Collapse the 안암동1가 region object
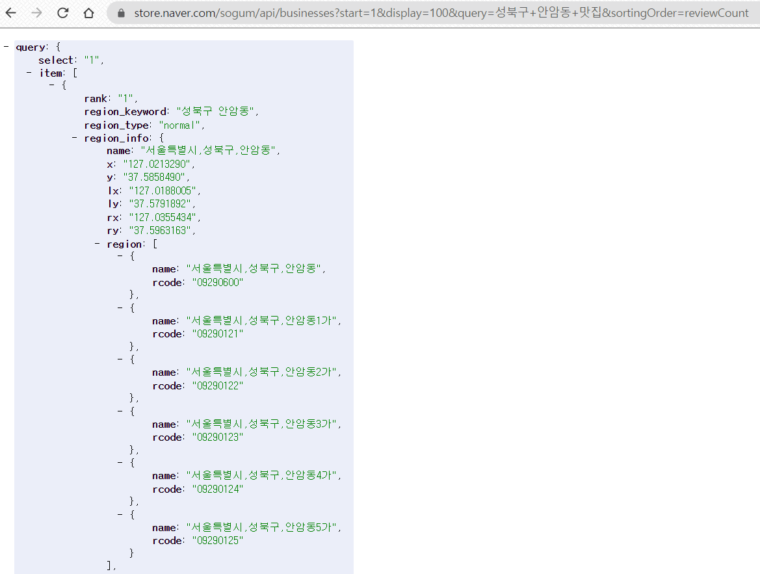Screen dimensions: 760x574 point(120,307)
